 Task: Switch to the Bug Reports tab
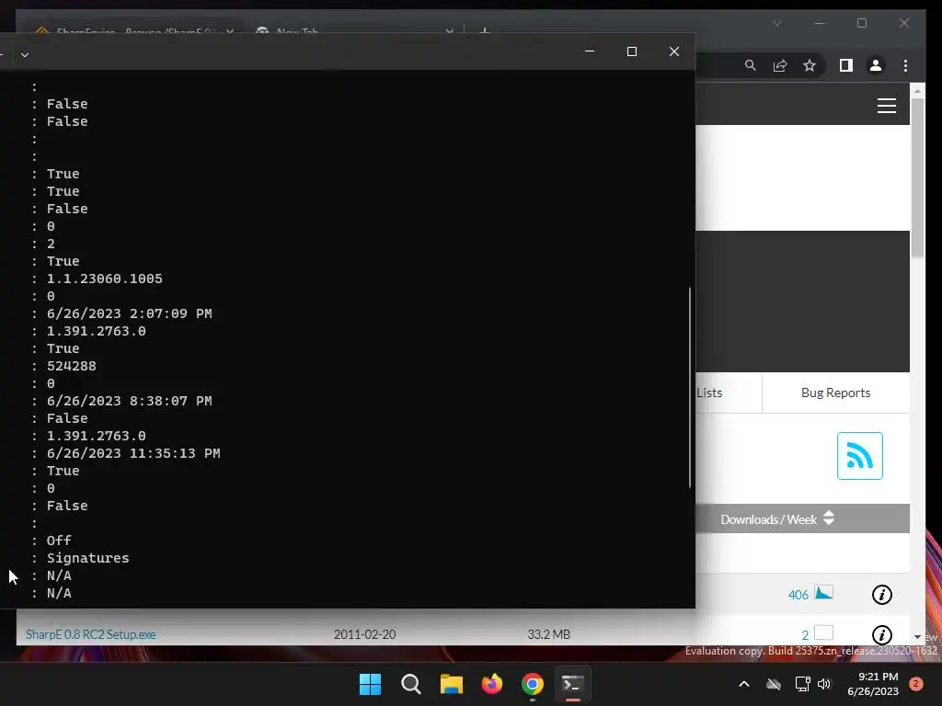tap(835, 393)
